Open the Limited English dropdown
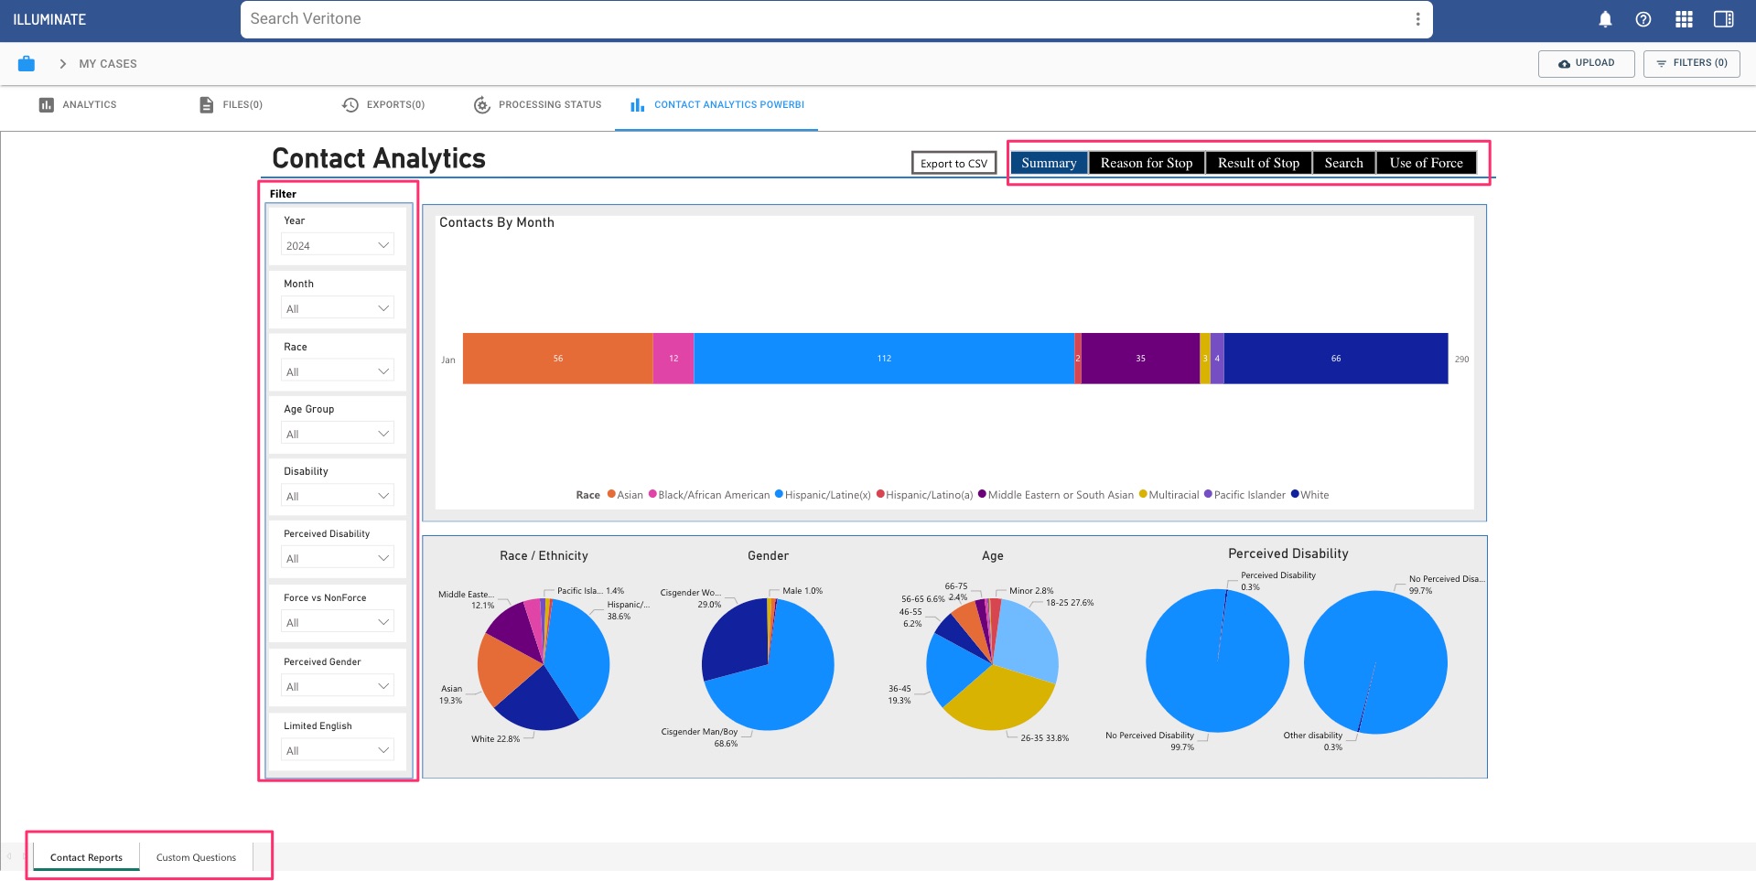1756x881 pixels. pos(338,750)
